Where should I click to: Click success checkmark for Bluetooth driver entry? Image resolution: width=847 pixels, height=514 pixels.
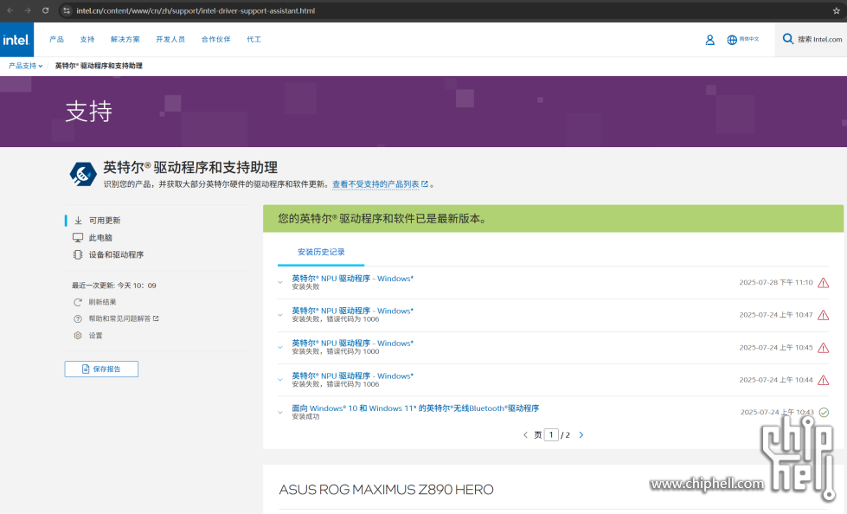coord(824,413)
